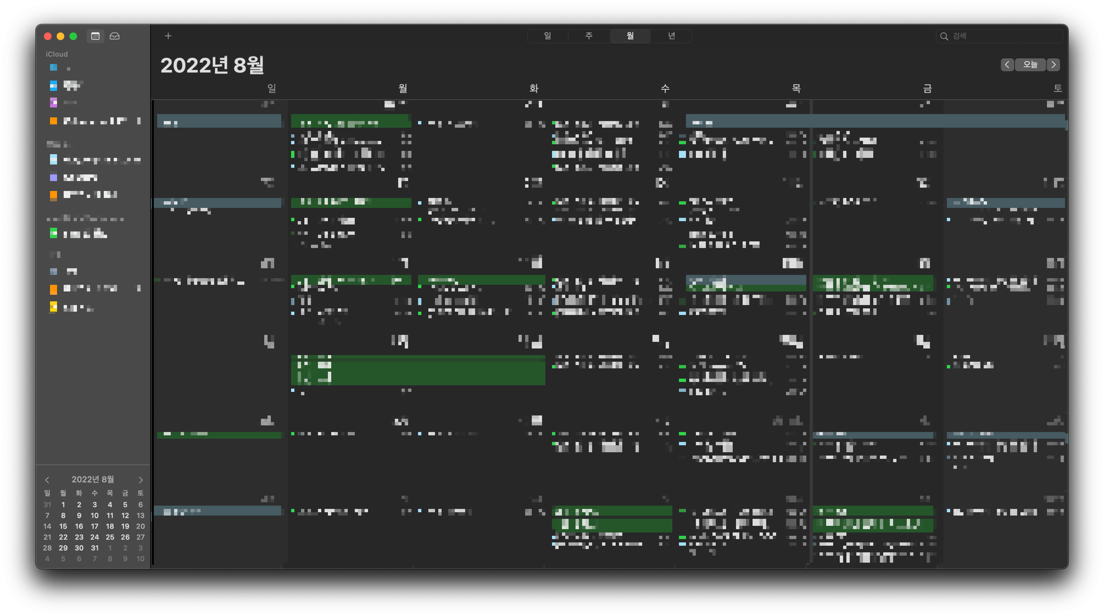Toggle the green calendar checkbox in sidebar
Viewport: 1104px width, 616px height.
pos(54,233)
